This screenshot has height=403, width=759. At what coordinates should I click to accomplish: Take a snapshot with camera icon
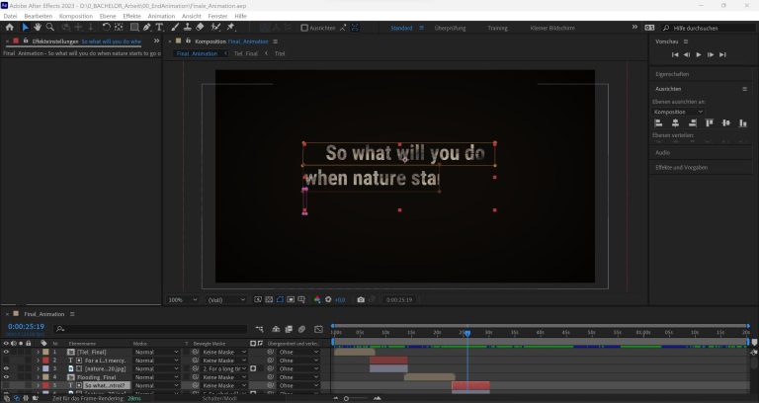[362, 299]
